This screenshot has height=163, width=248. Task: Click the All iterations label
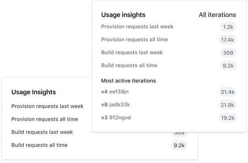tap(217, 15)
